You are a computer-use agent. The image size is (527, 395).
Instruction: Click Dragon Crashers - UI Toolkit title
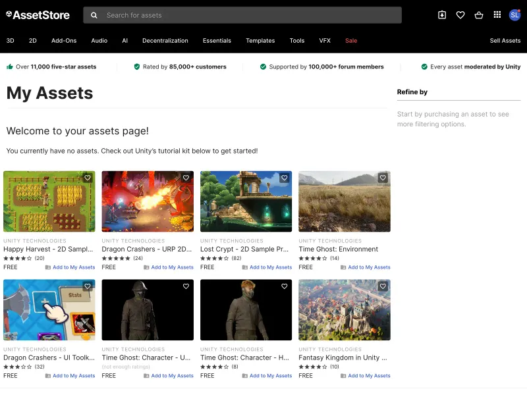click(49, 357)
